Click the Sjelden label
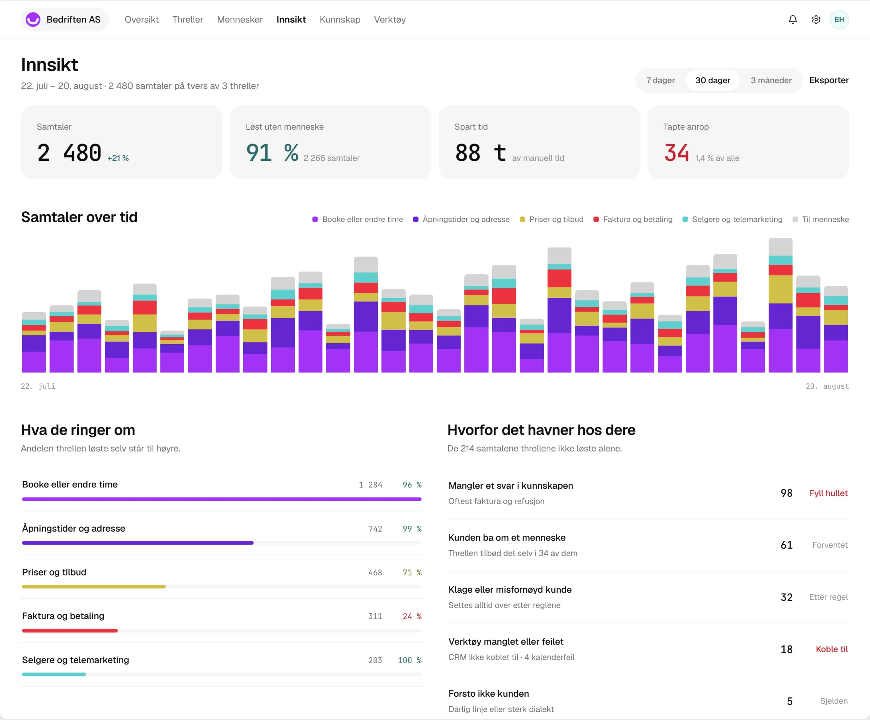 coord(833,701)
